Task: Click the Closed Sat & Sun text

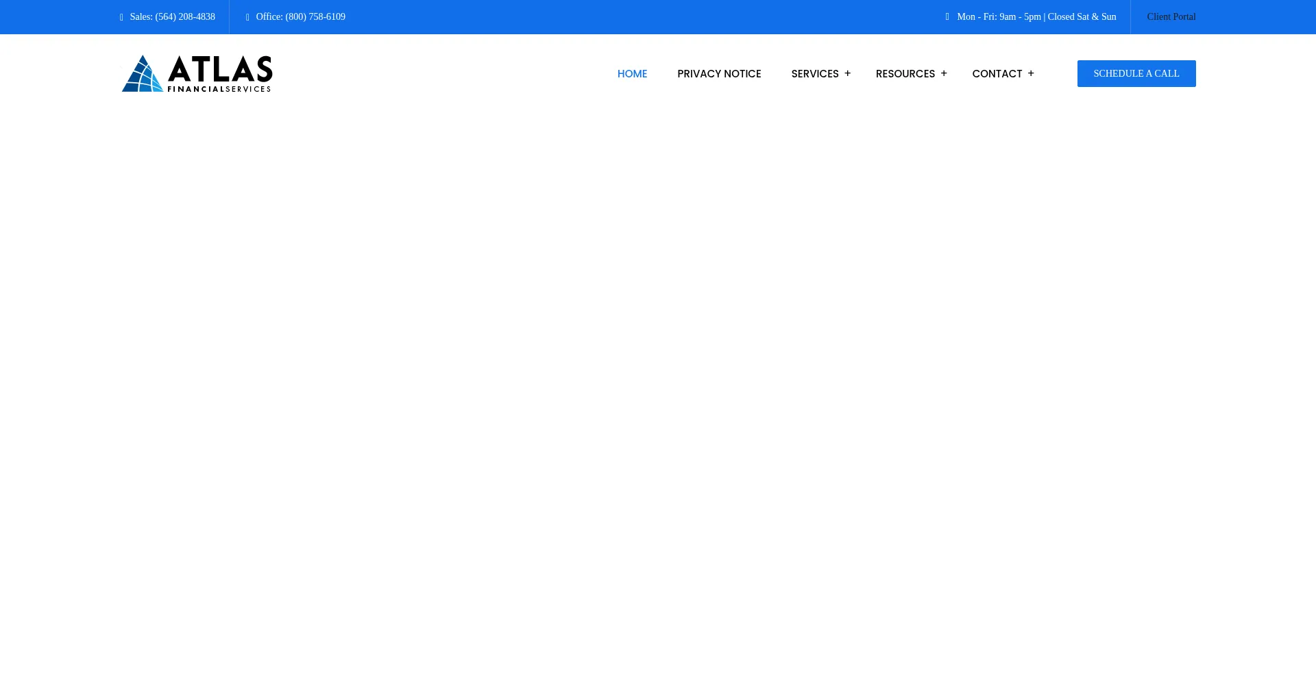Action: pos(1082,17)
